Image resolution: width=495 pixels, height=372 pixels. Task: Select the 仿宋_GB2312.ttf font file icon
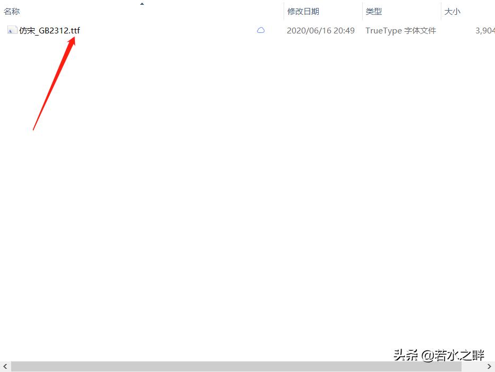pyautogui.click(x=12, y=30)
